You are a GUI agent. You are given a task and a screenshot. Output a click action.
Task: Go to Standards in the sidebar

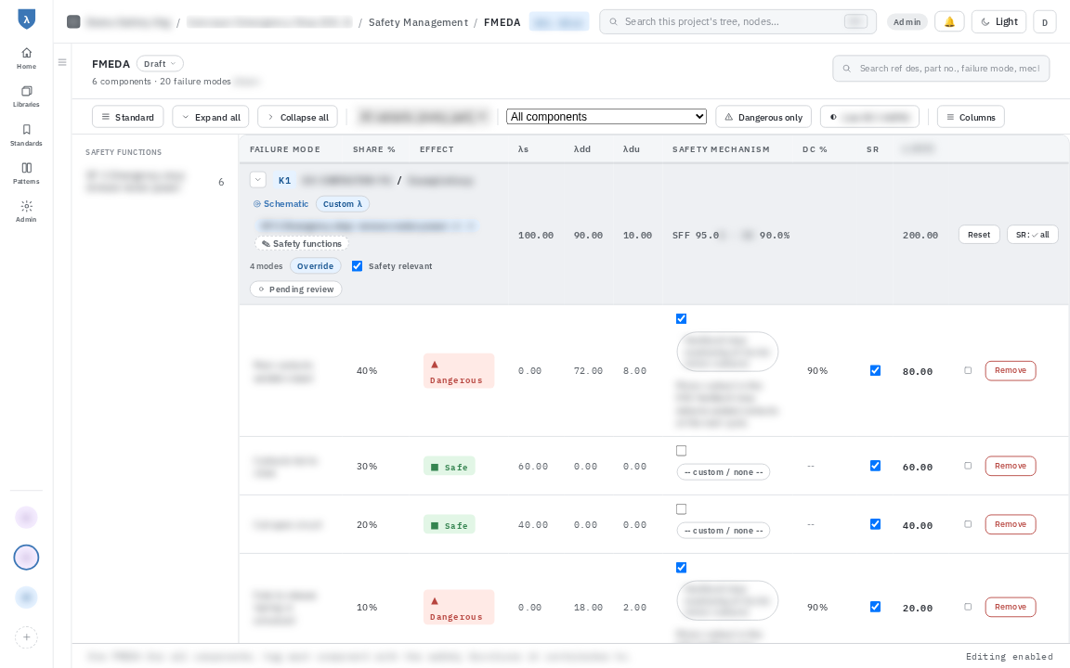[26, 135]
